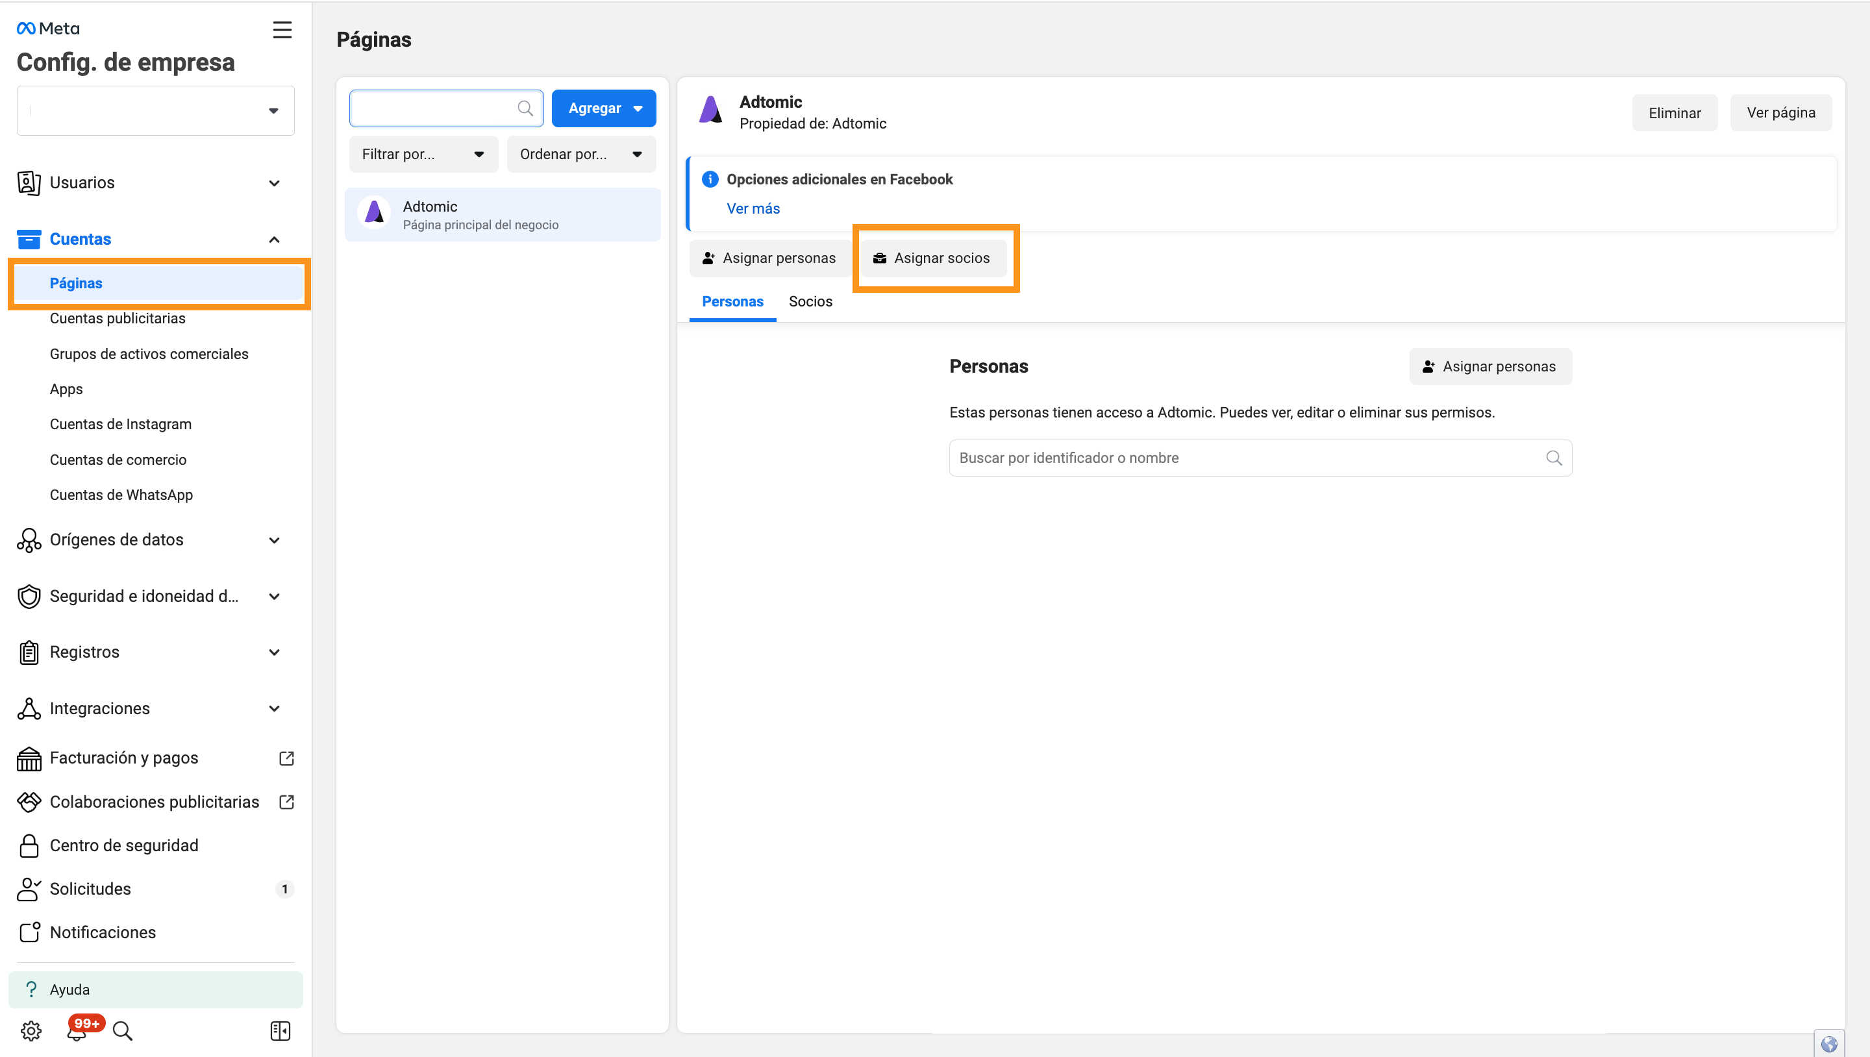Click the Facturación y pagos bank icon

coord(29,758)
